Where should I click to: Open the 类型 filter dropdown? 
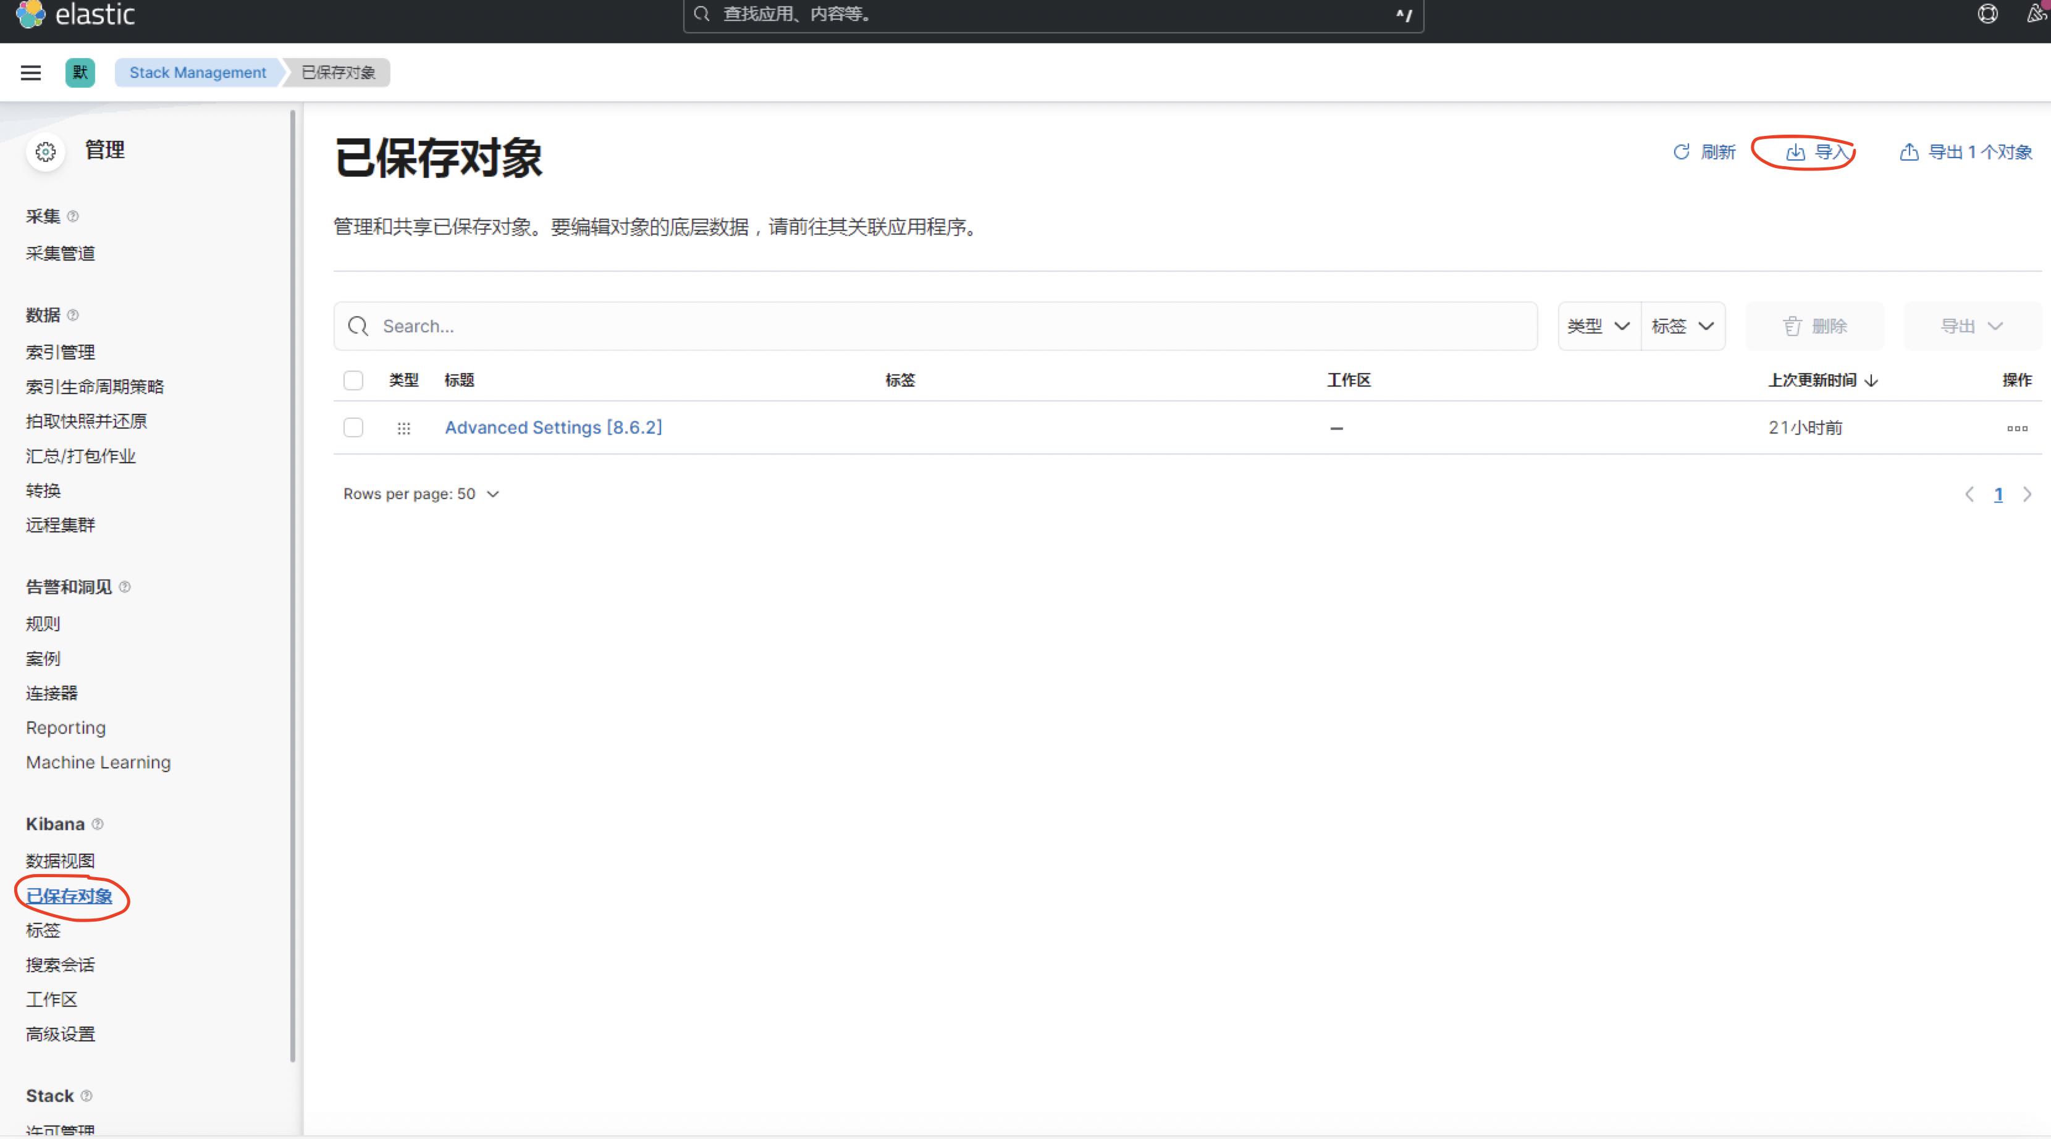pyautogui.click(x=1597, y=326)
